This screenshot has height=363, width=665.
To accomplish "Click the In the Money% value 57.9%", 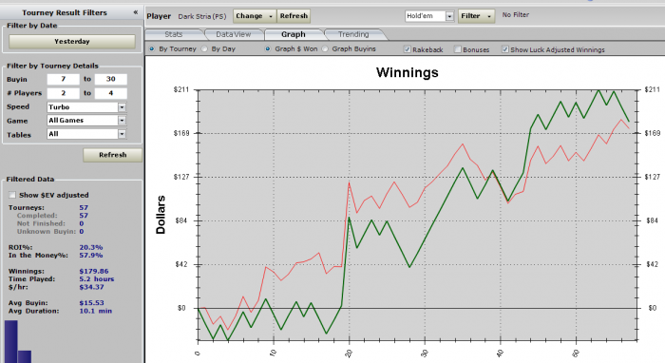I will [x=91, y=256].
